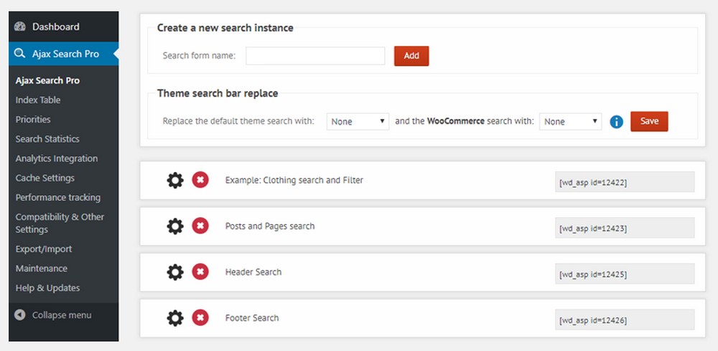Image resolution: width=718 pixels, height=351 pixels.
Task: Open the Index Table submenu item
Action: pyautogui.click(x=38, y=100)
